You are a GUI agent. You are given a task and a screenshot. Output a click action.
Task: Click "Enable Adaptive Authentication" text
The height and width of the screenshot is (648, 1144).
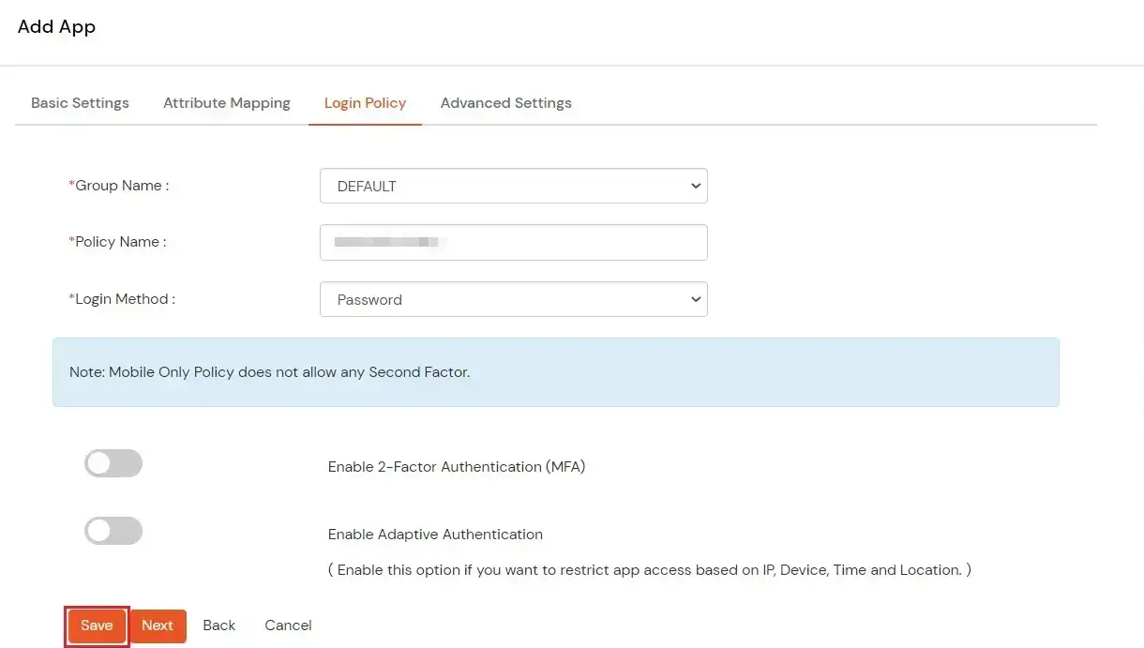435,535
